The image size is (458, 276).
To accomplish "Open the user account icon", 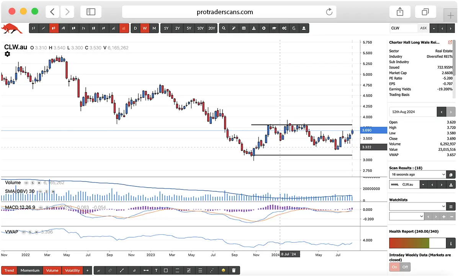I will (304, 28).
